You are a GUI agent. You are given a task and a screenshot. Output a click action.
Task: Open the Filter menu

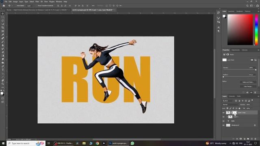click(37, 2)
